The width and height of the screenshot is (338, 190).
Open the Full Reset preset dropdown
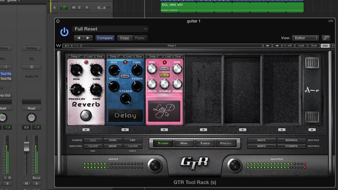pos(110,29)
